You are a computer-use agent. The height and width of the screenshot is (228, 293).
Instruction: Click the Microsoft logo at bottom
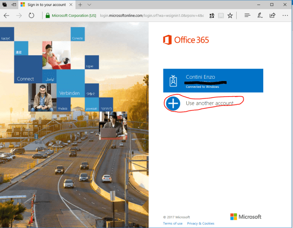point(246,217)
